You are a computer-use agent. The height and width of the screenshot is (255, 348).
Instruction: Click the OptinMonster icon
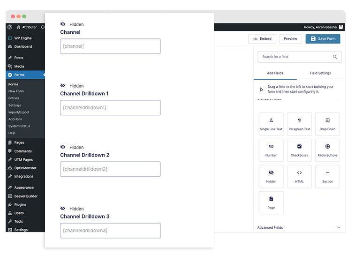click(x=10, y=168)
